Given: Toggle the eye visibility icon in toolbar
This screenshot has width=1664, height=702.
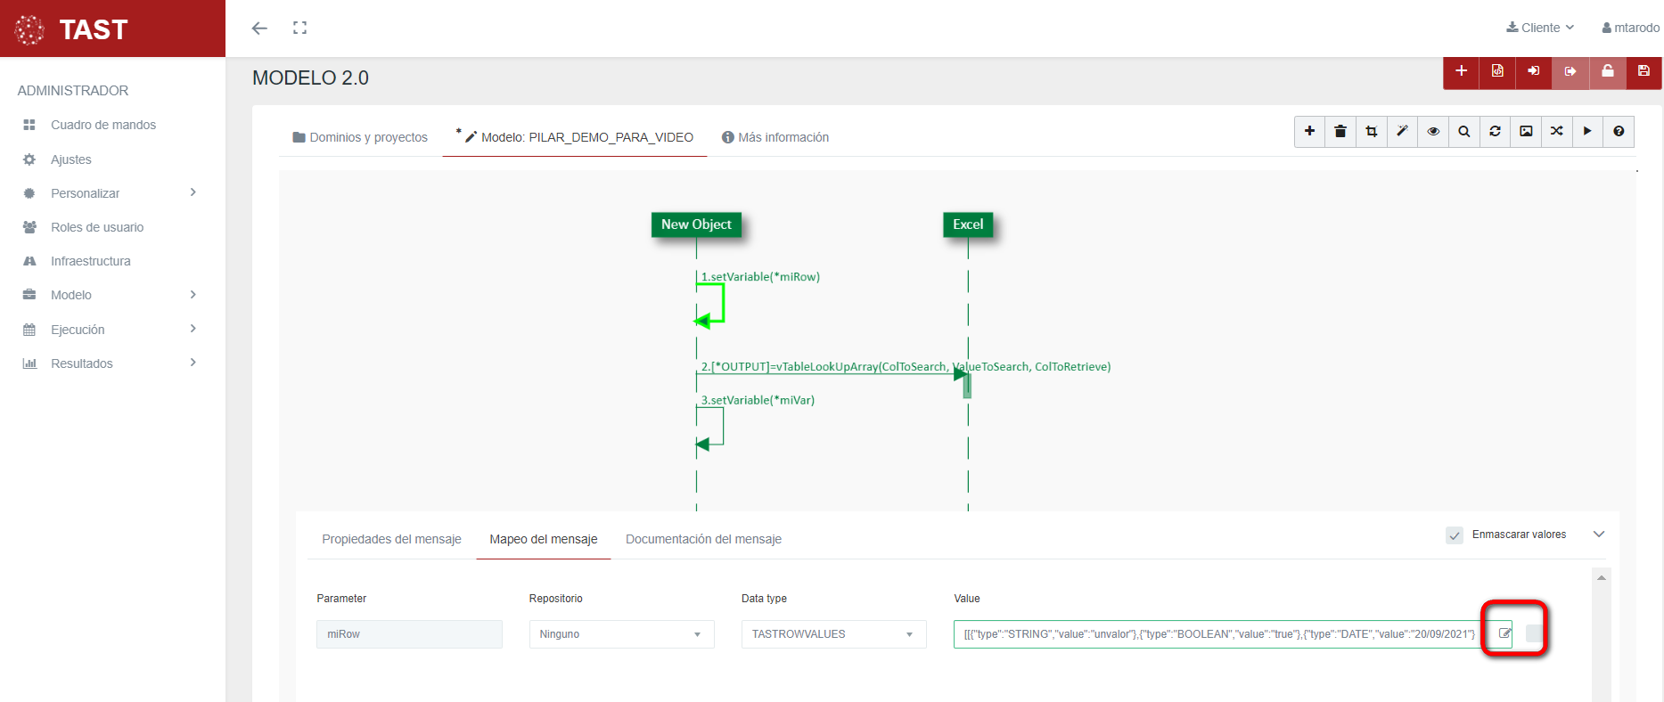Looking at the screenshot, I should [1433, 132].
